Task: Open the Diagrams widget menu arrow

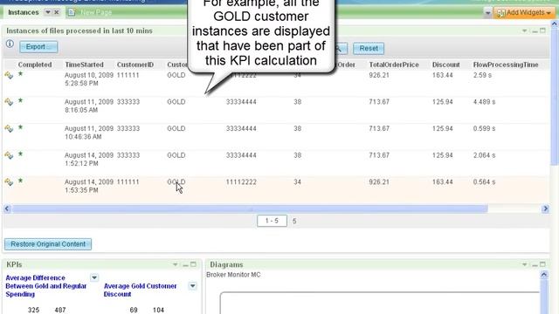Action: coord(524,265)
